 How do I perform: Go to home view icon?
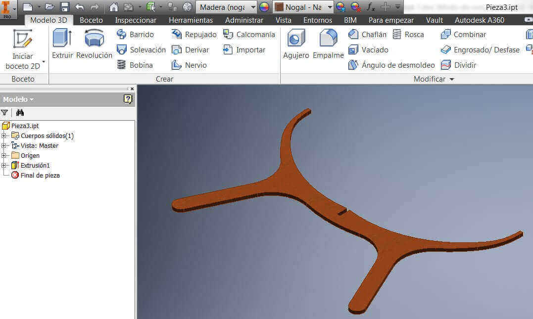113,7
